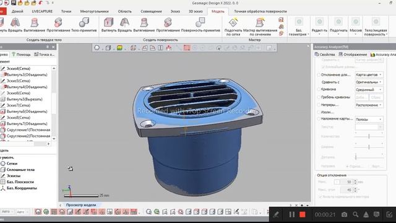Toggle Сетки visibility in model tree
396x223 pixels.
pos(3,164)
